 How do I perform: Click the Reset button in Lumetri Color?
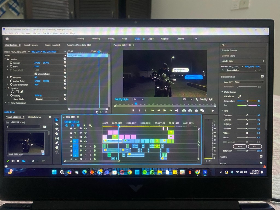click(240, 147)
